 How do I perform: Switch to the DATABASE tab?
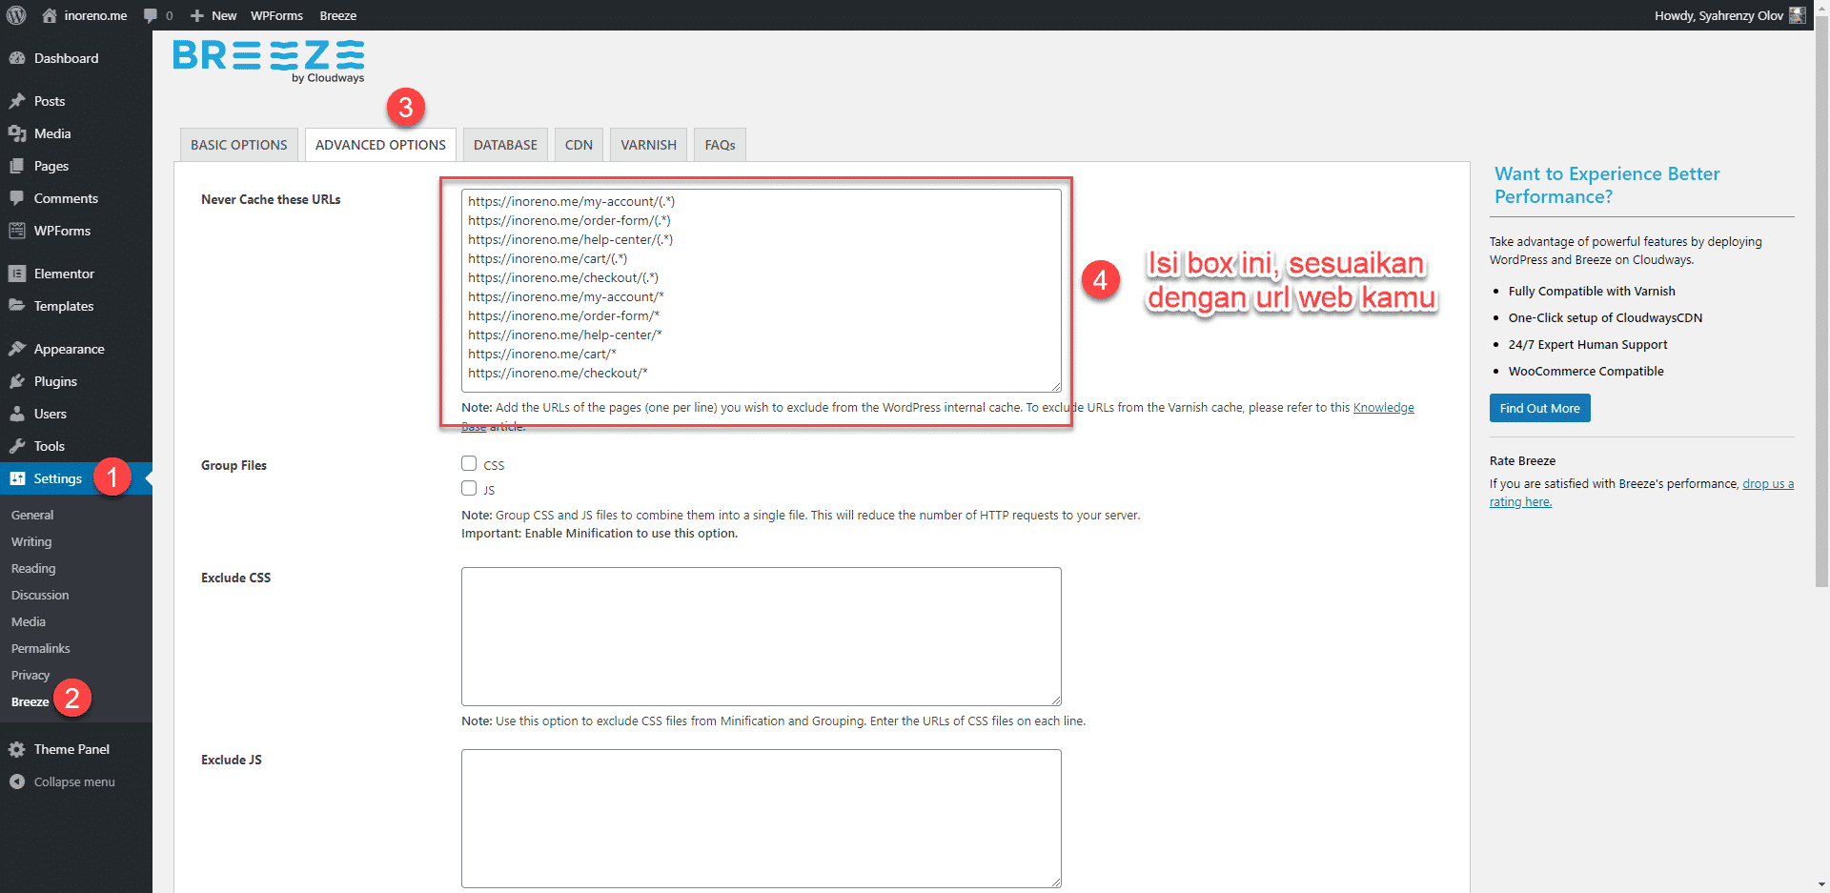click(x=505, y=145)
